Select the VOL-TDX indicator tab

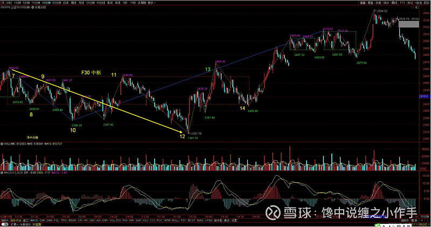pyautogui.click(x=115, y=221)
